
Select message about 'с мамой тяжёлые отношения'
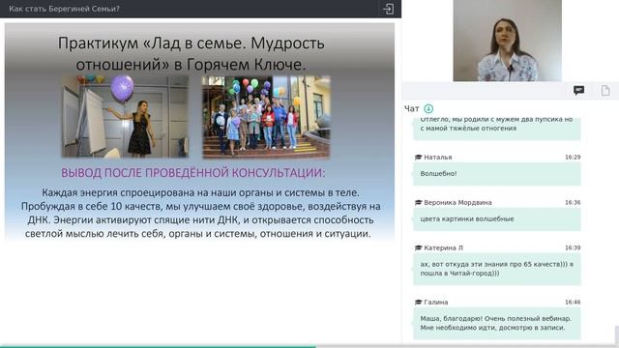[x=497, y=129]
